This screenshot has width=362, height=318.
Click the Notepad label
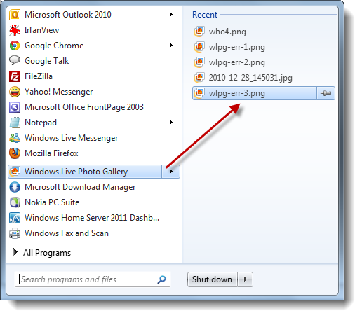41,123
